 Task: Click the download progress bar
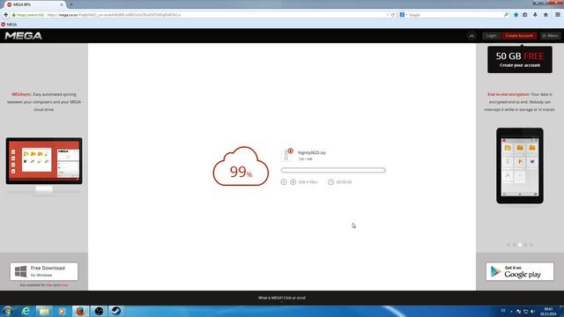click(x=333, y=170)
